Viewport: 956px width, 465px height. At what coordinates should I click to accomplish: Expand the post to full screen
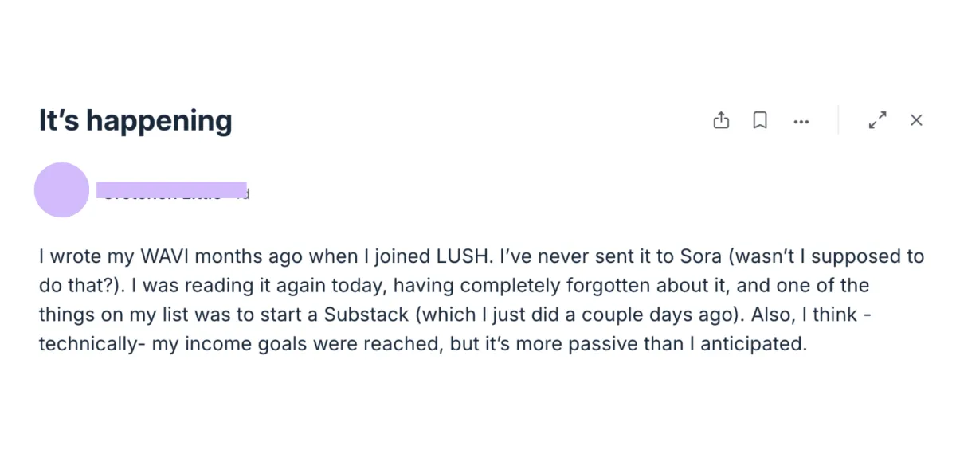tap(877, 121)
